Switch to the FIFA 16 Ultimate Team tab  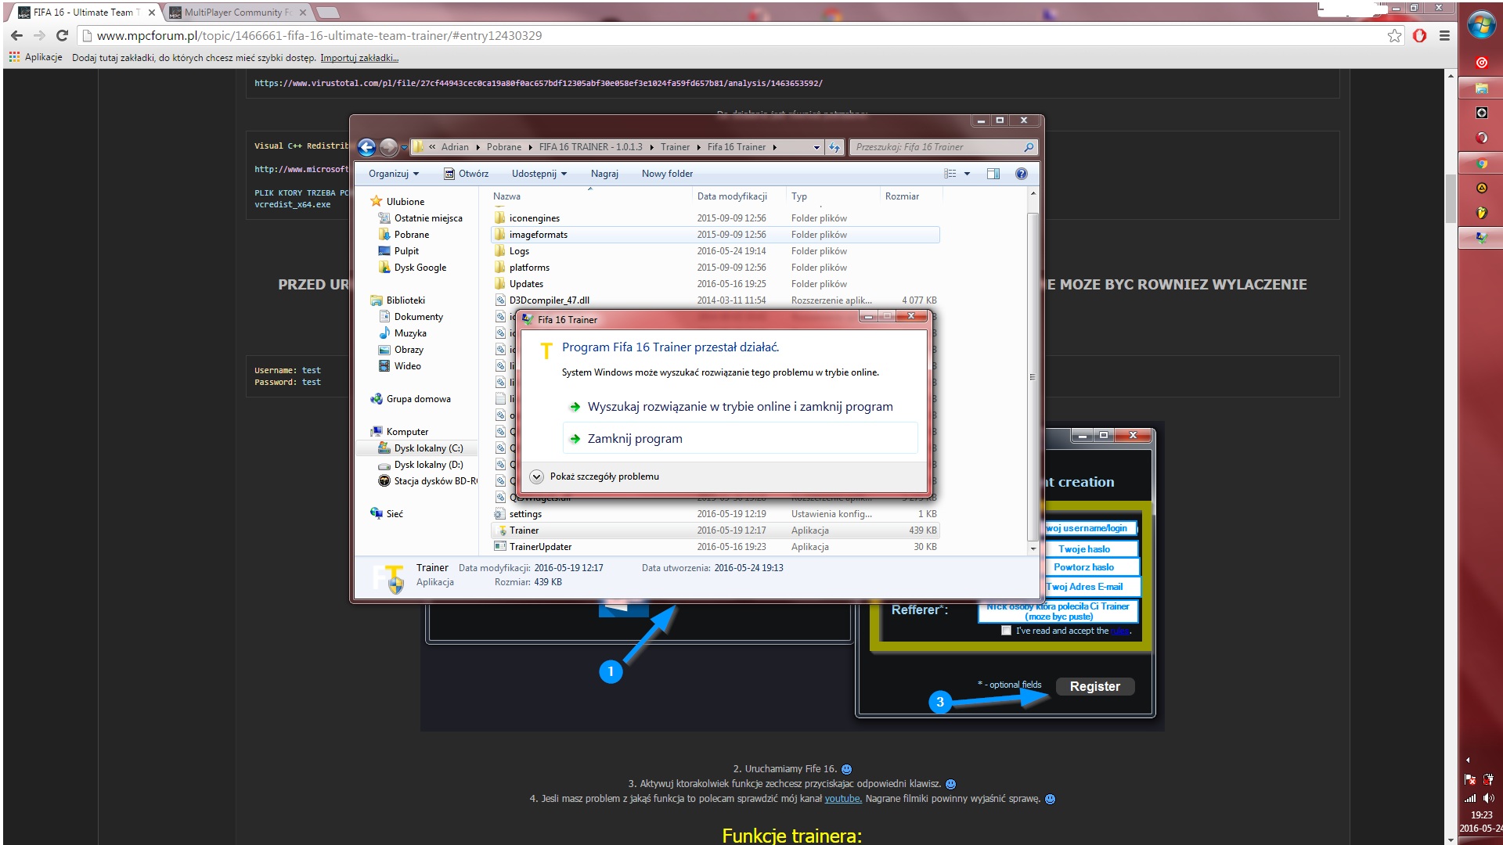click(86, 13)
